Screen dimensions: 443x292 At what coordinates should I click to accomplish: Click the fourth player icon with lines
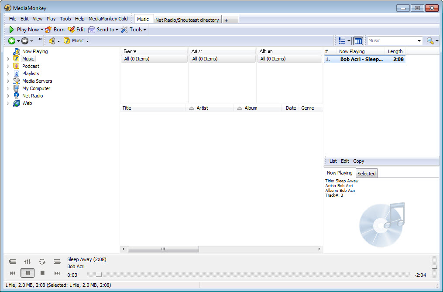(x=57, y=262)
